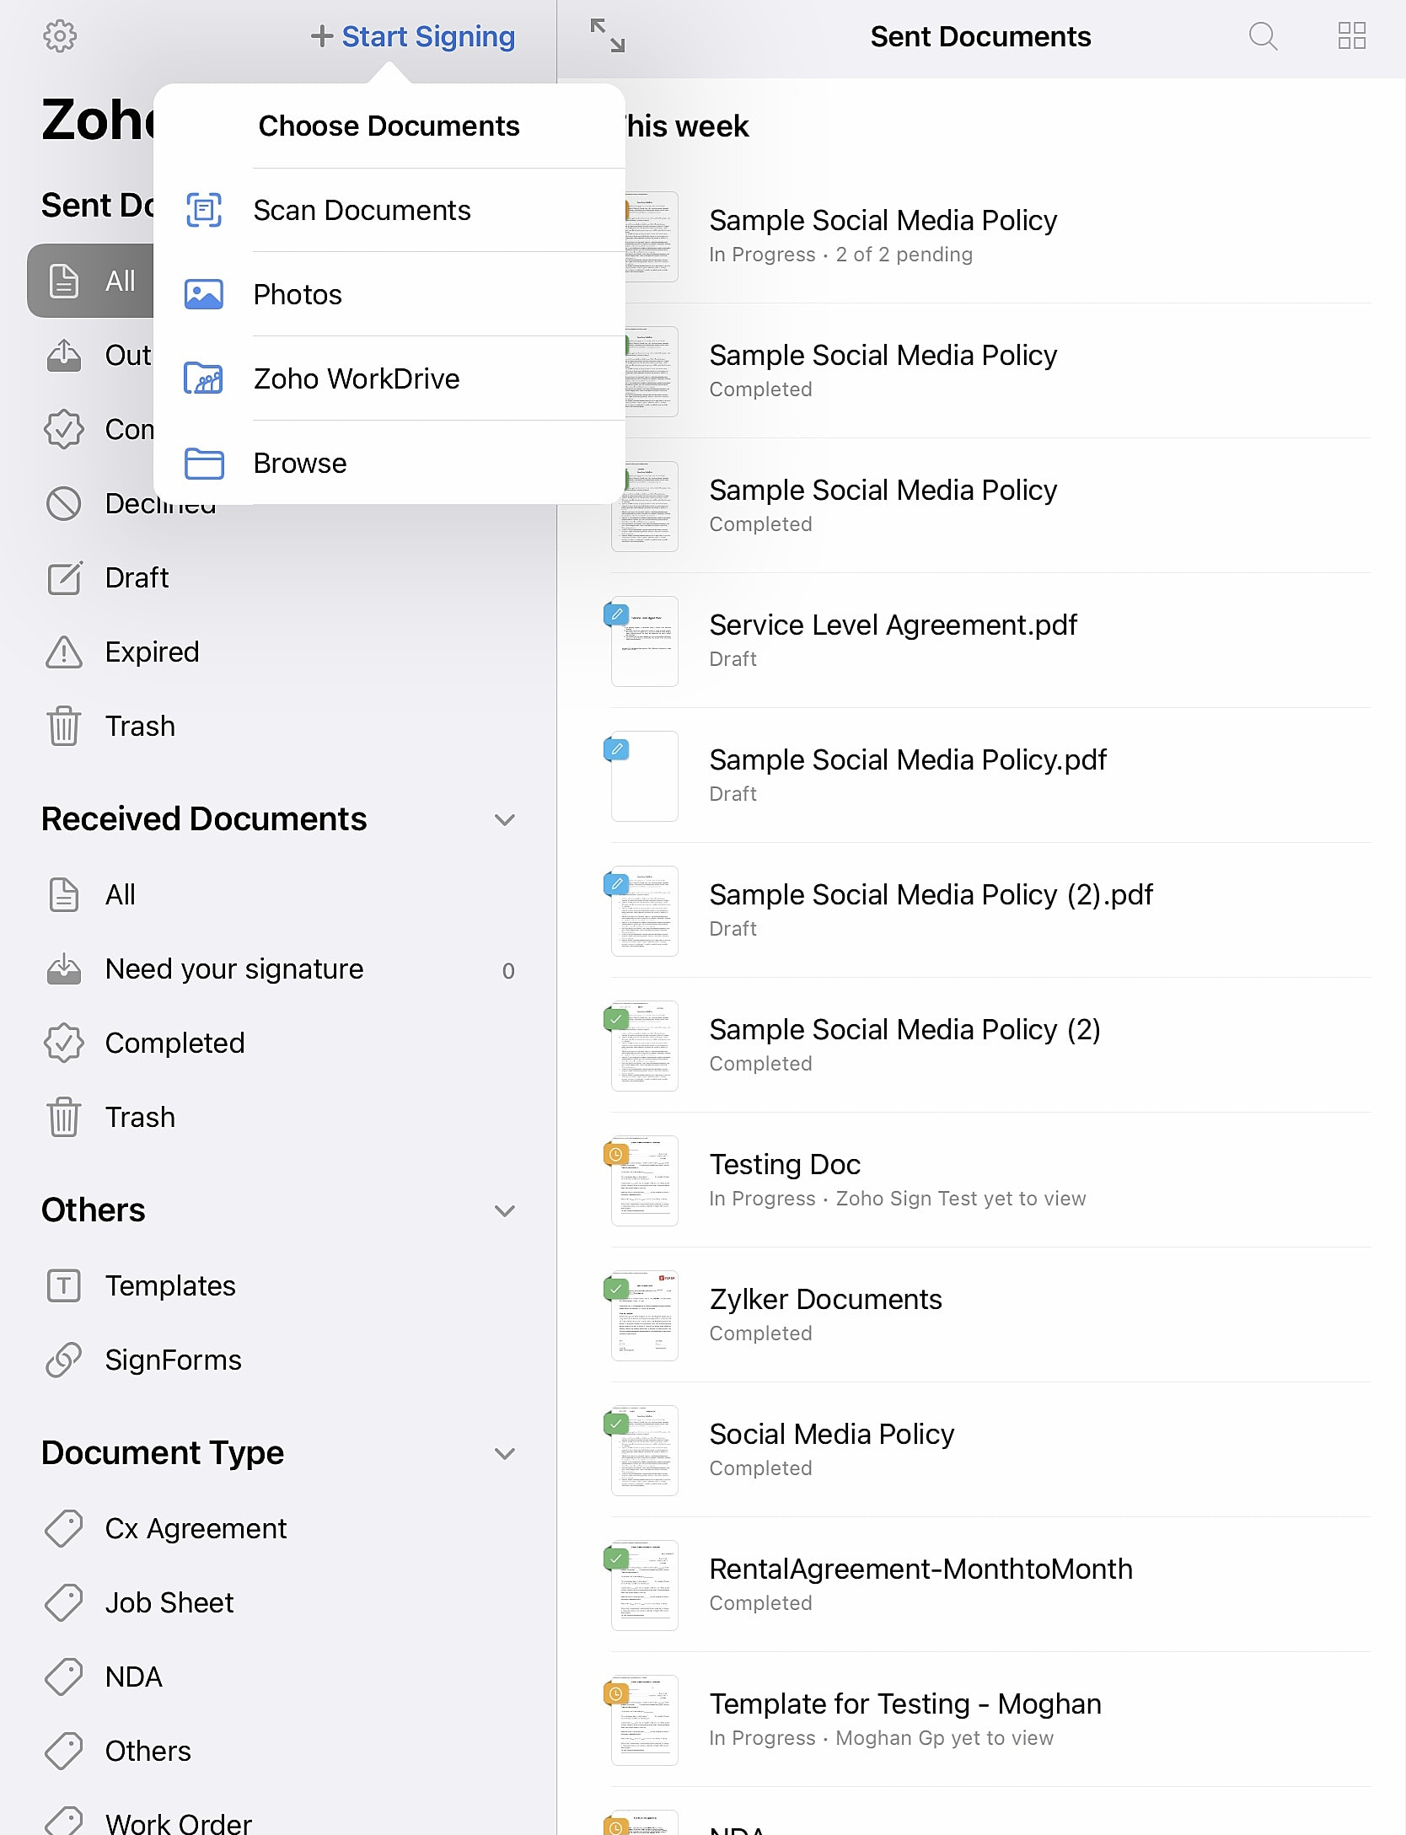Click the NDA tag icon

pyautogui.click(x=64, y=1677)
